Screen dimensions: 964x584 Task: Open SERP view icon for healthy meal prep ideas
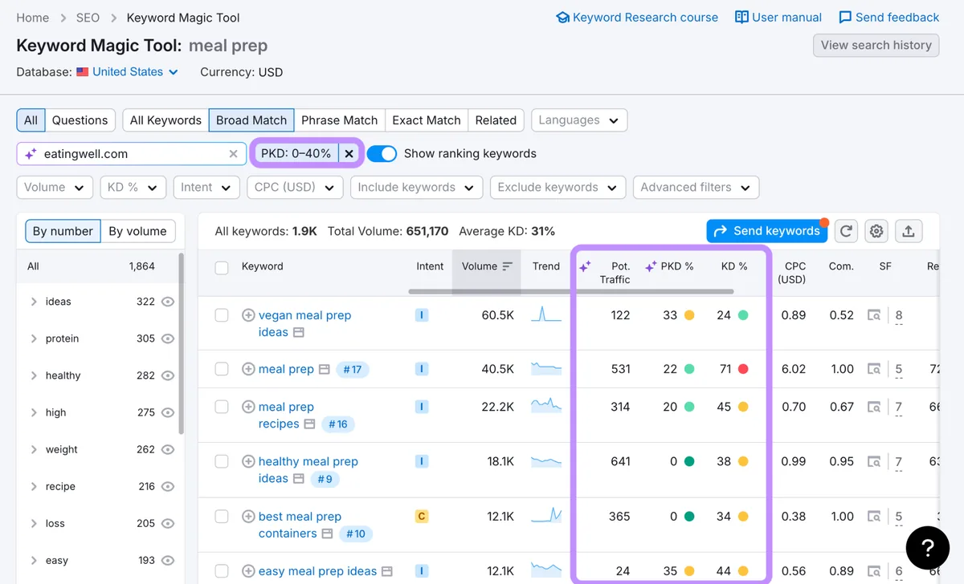298,479
